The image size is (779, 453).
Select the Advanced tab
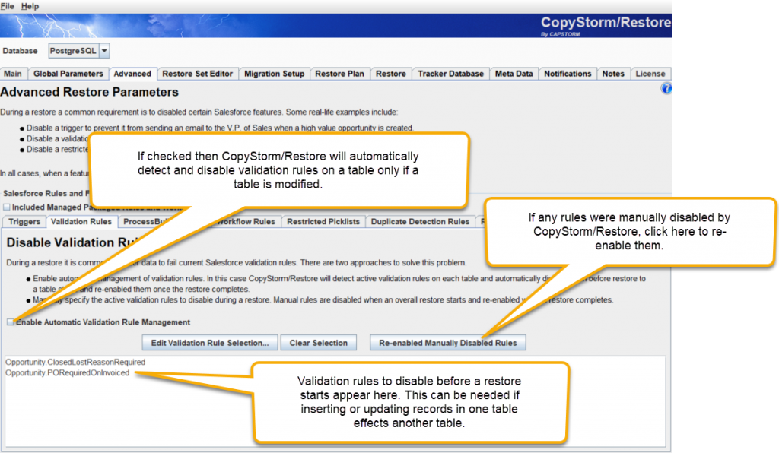click(132, 74)
